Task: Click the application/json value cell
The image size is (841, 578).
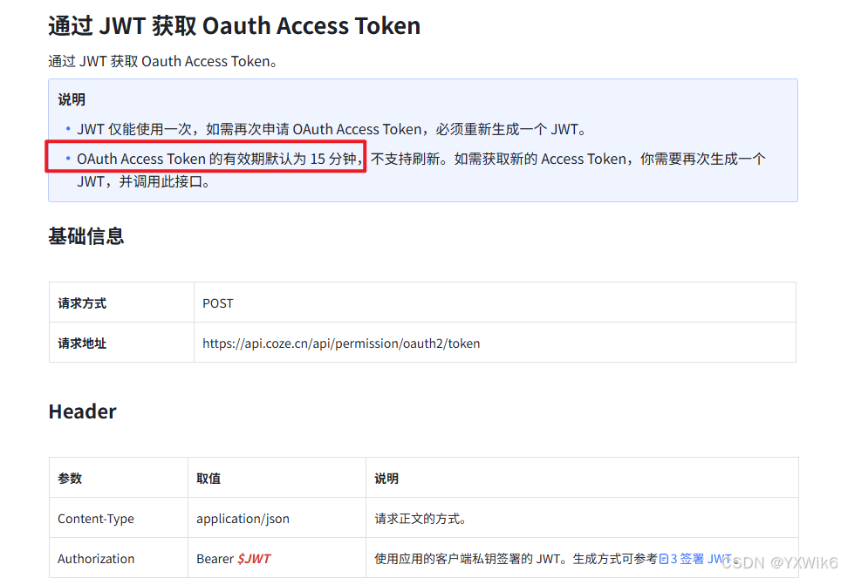Action: pyautogui.click(x=277, y=518)
